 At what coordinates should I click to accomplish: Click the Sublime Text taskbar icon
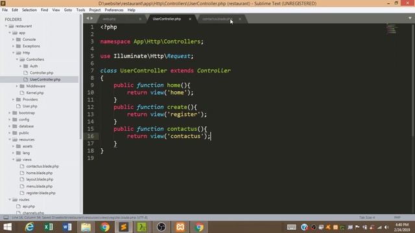point(123,227)
